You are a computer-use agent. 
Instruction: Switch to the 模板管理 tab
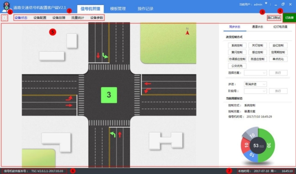pos(118,9)
